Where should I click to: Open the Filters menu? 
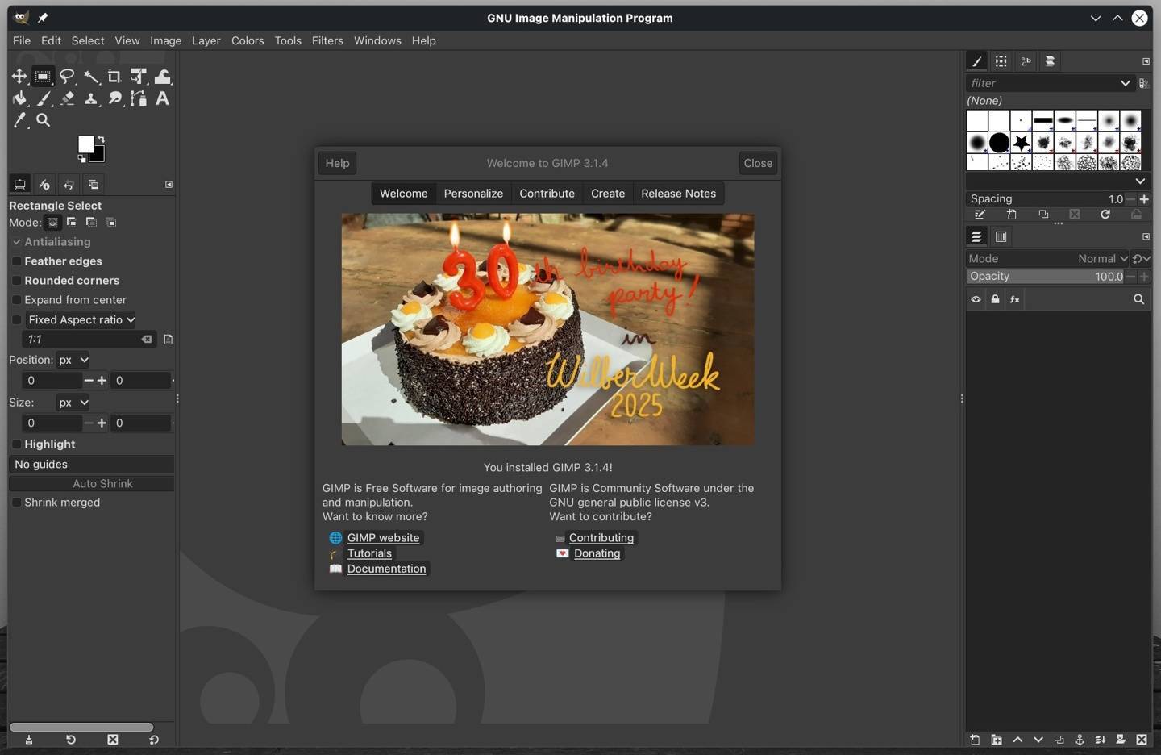pos(327,40)
